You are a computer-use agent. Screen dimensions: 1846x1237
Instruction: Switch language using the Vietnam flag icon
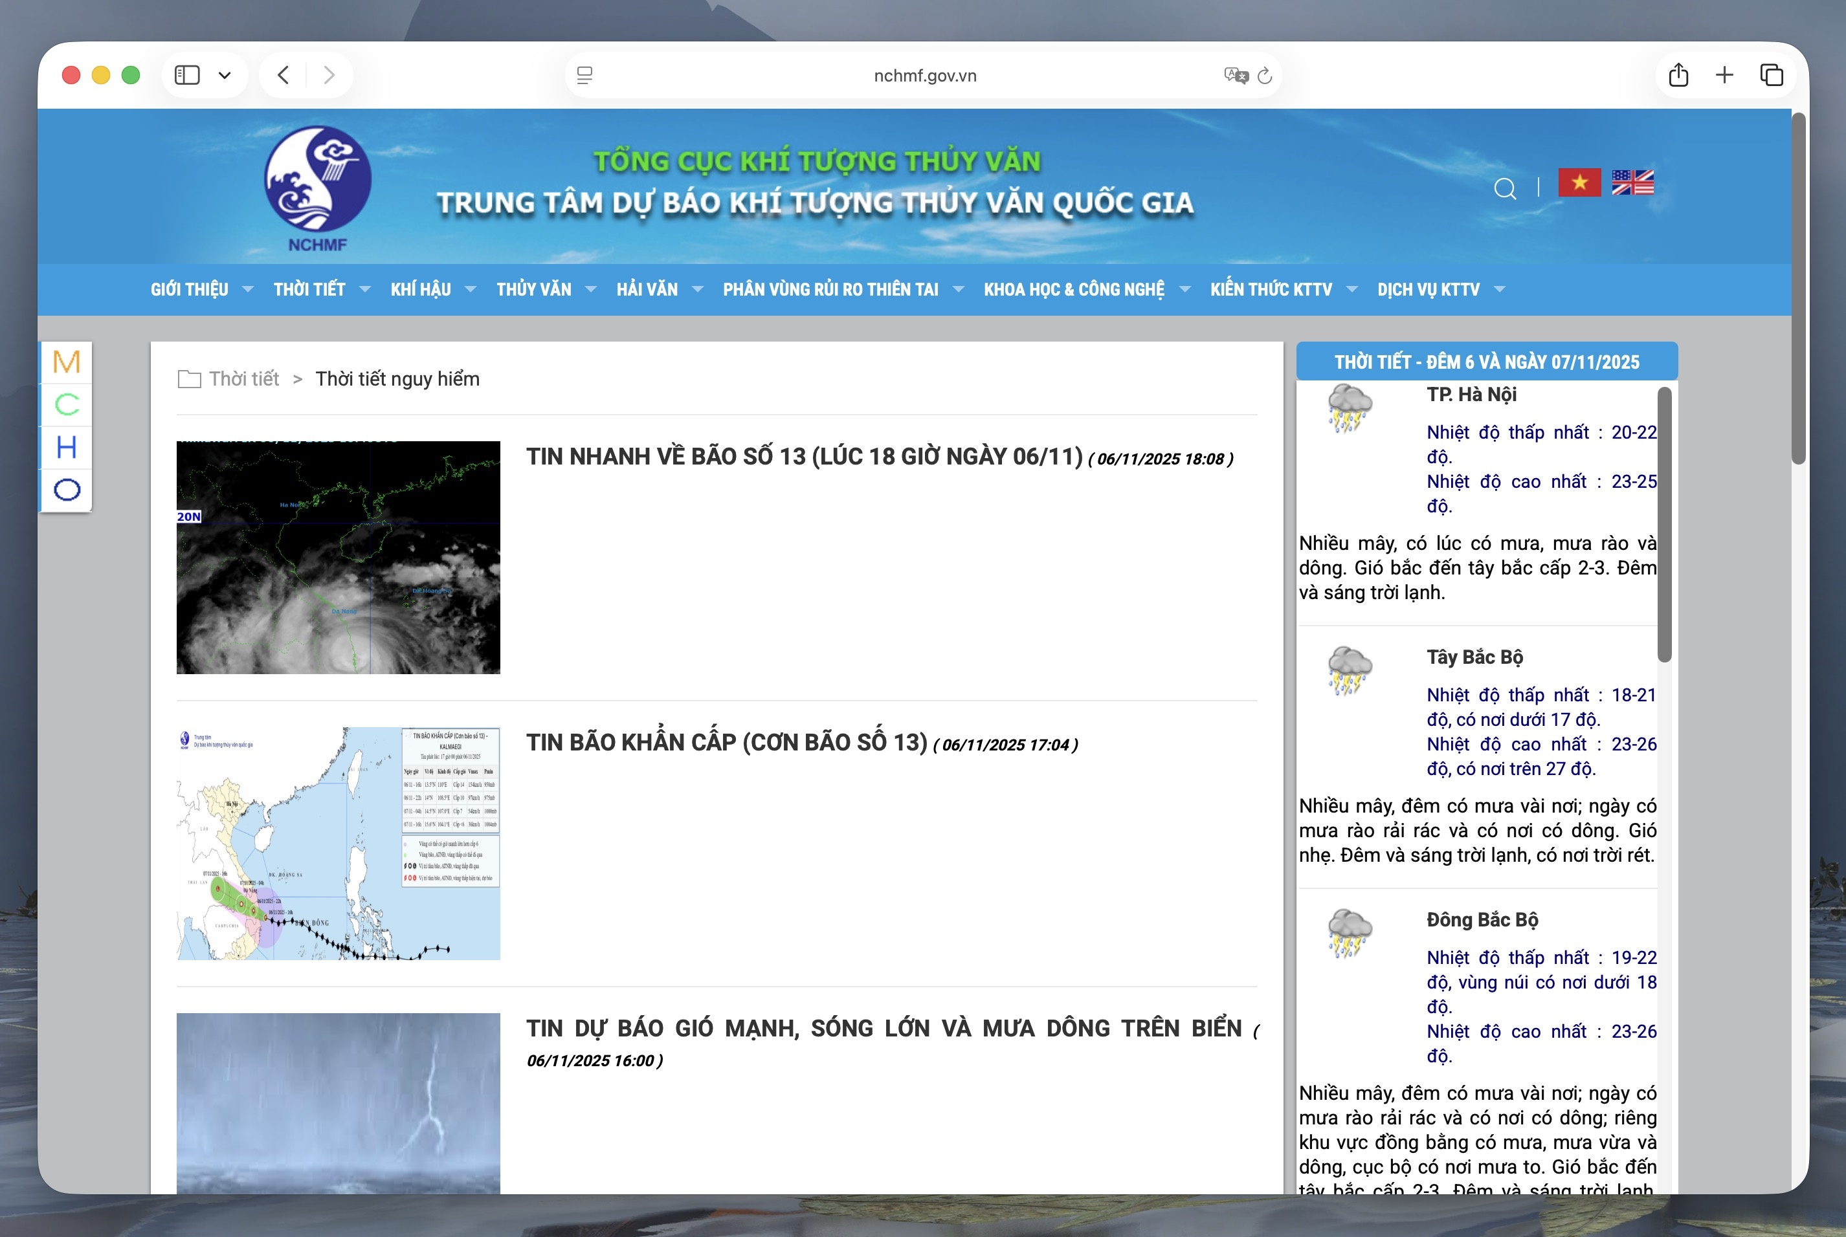click(x=1579, y=183)
